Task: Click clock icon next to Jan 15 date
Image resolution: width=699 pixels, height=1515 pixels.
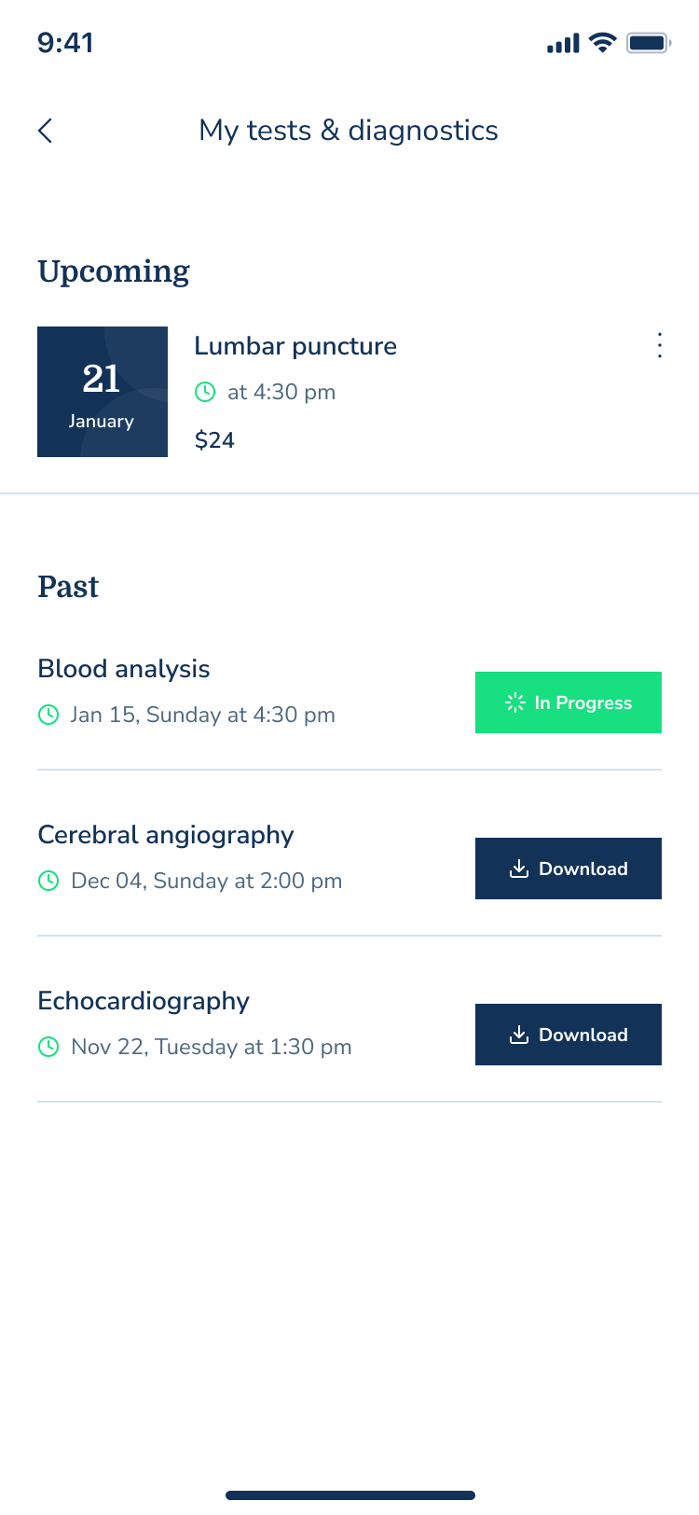Action: pos(48,715)
